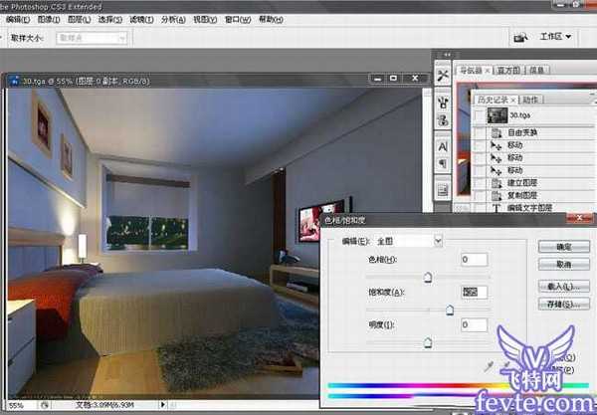597x415 pixels.
Task: Open the clone source panel icon
Action: [x=443, y=121]
